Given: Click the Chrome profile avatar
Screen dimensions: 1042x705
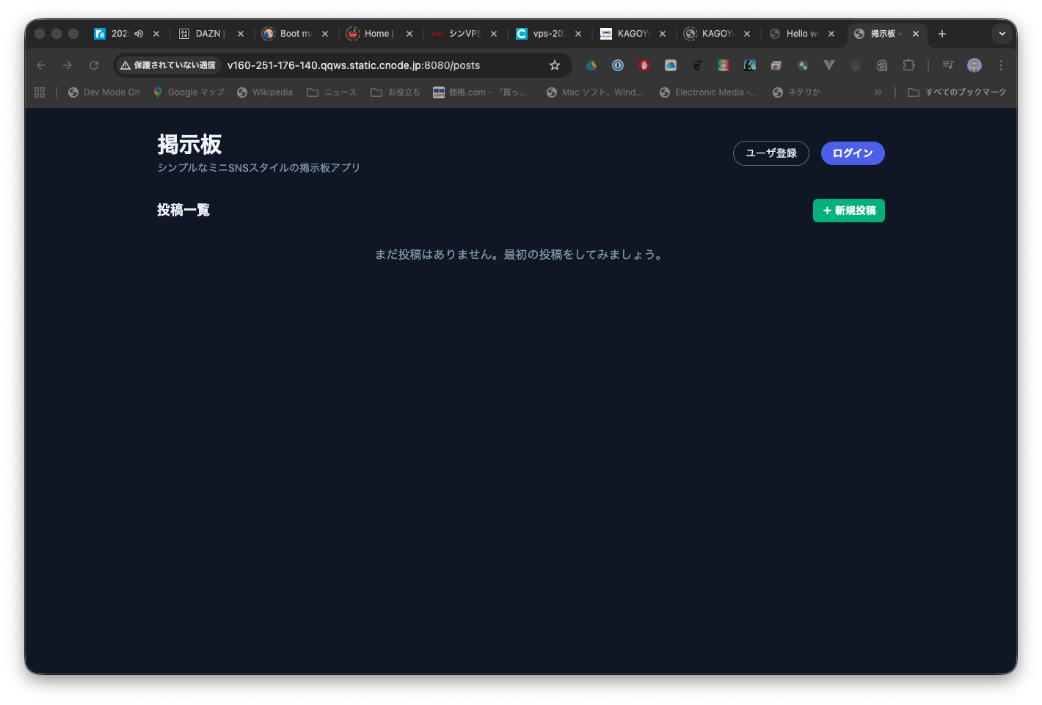Looking at the screenshot, I should coord(974,65).
